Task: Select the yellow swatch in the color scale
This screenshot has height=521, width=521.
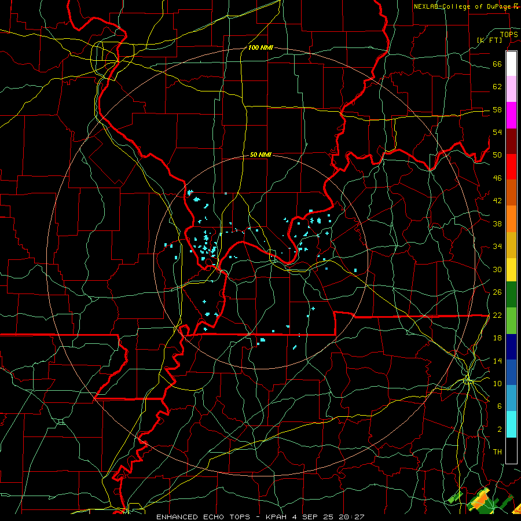Action: coord(511,270)
